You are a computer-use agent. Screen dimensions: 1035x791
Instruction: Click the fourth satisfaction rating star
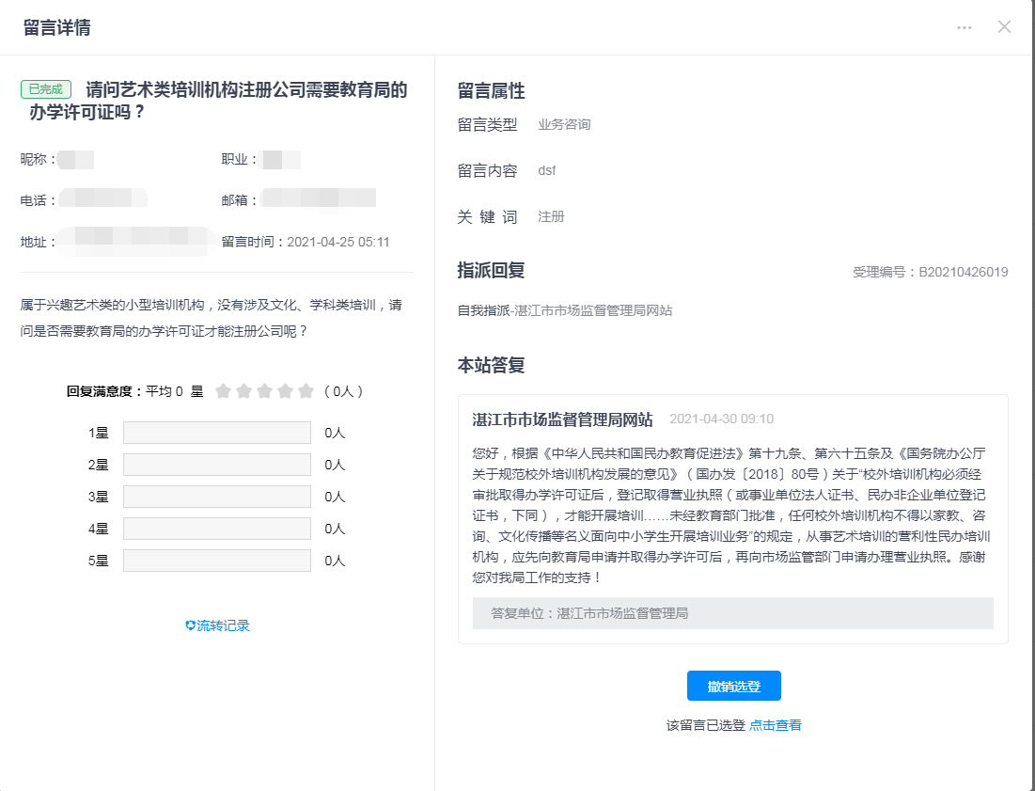[x=285, y=391]
